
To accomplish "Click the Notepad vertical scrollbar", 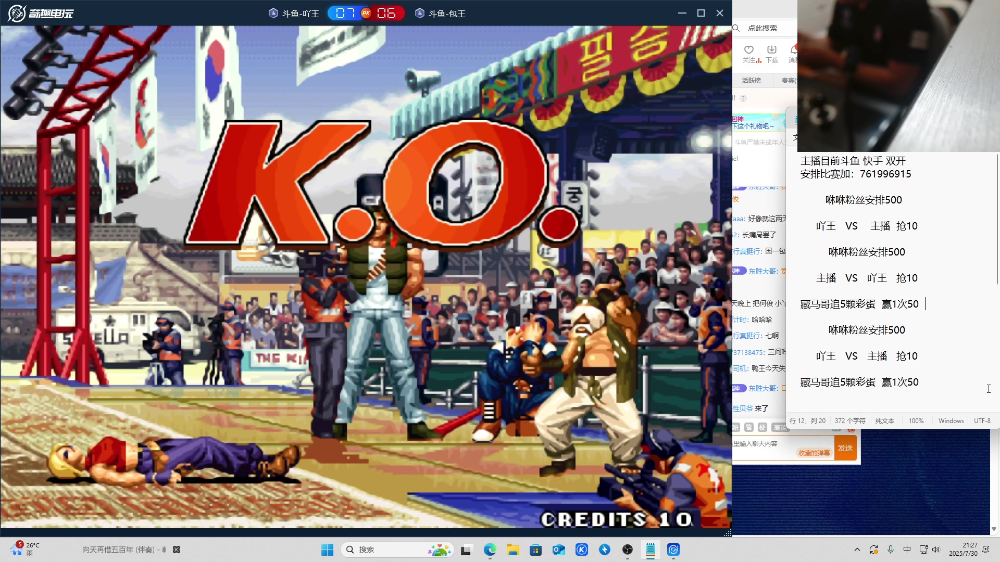I will [997, 219].
